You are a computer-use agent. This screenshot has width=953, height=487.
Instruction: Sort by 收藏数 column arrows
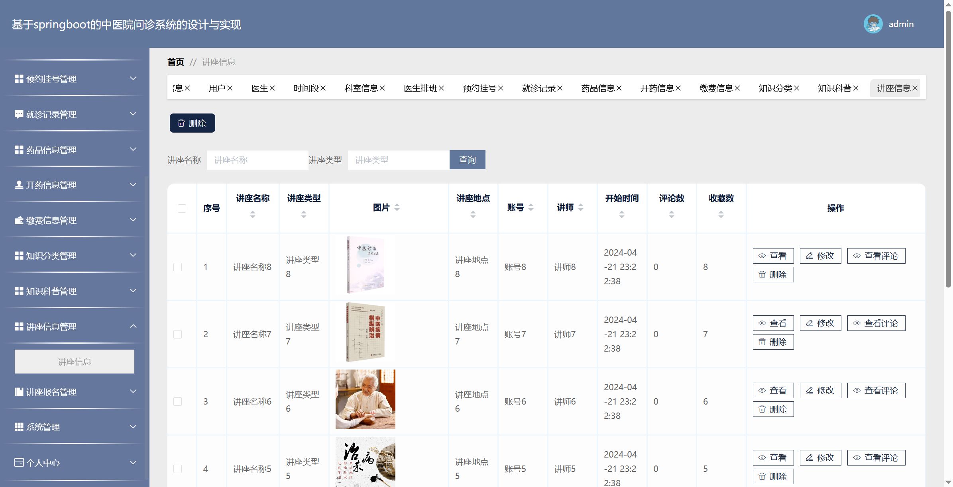pyautogui.click(x=721, y=215)
